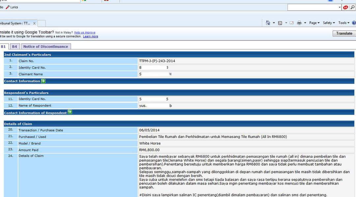The width and height of the screenshot is (356, 197).
Task: Switch to the B4 tab
Action: click(15, 47)
